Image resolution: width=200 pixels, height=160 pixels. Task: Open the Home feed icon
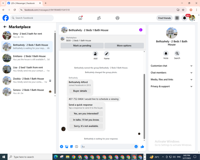tap(80, 18)
